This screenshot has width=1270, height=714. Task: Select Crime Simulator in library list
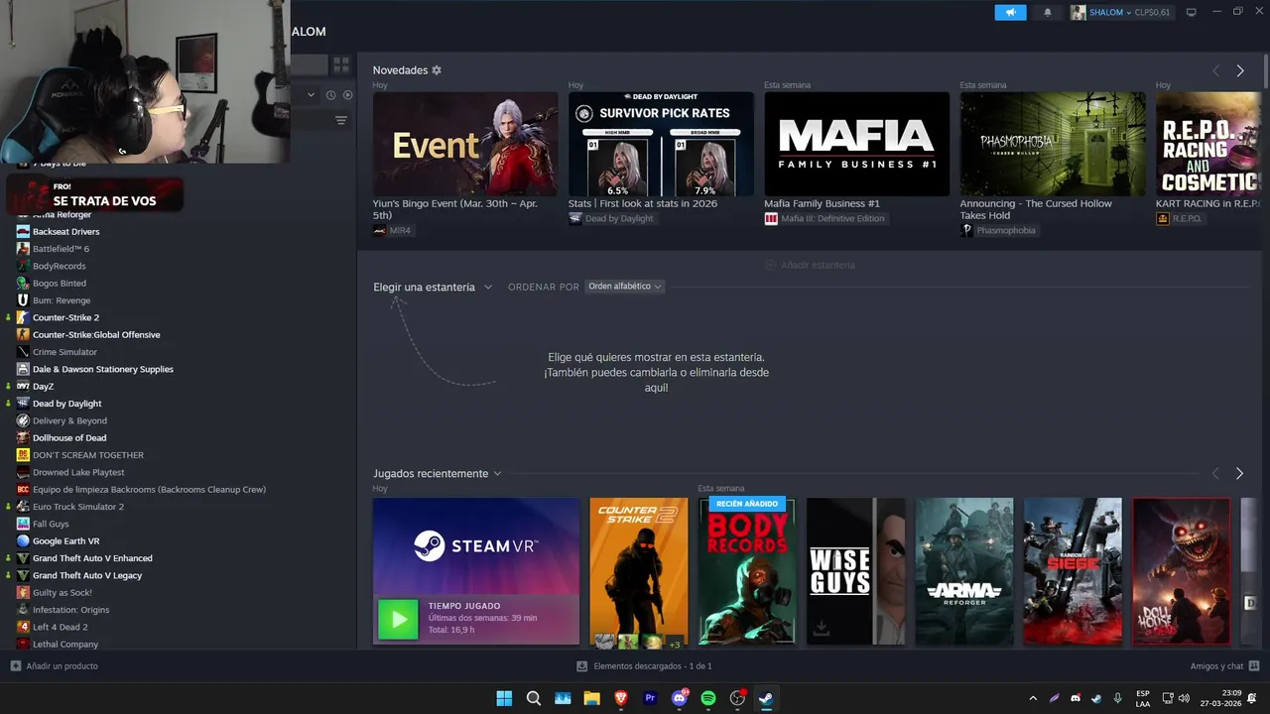click(64, 352)
